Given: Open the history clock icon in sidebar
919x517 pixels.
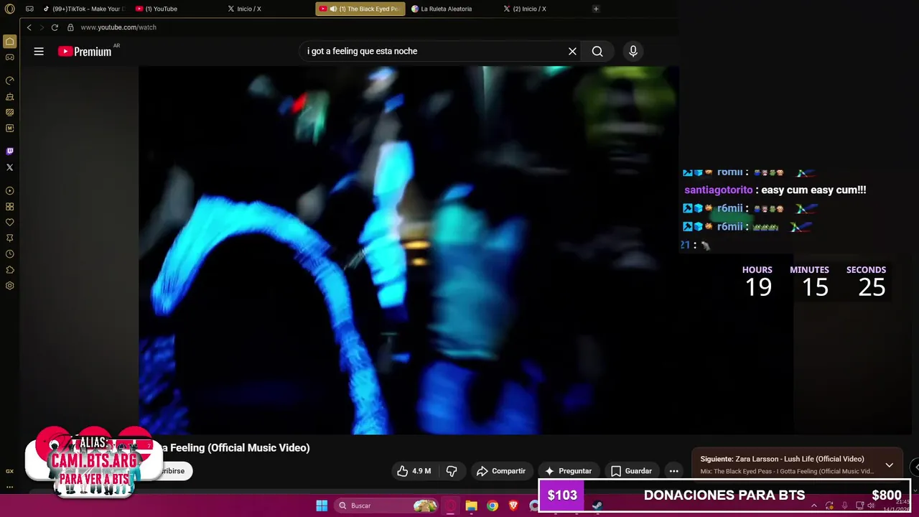Looking at the screenshot, I should (x=9, y=254).
